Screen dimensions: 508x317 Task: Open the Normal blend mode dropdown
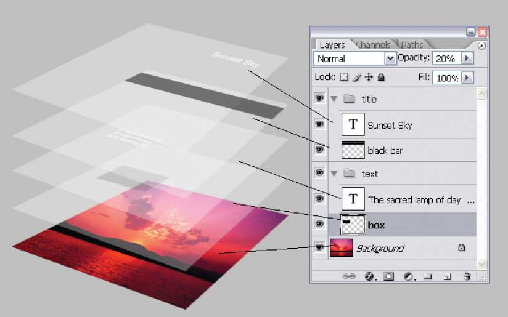click(390, 58)
